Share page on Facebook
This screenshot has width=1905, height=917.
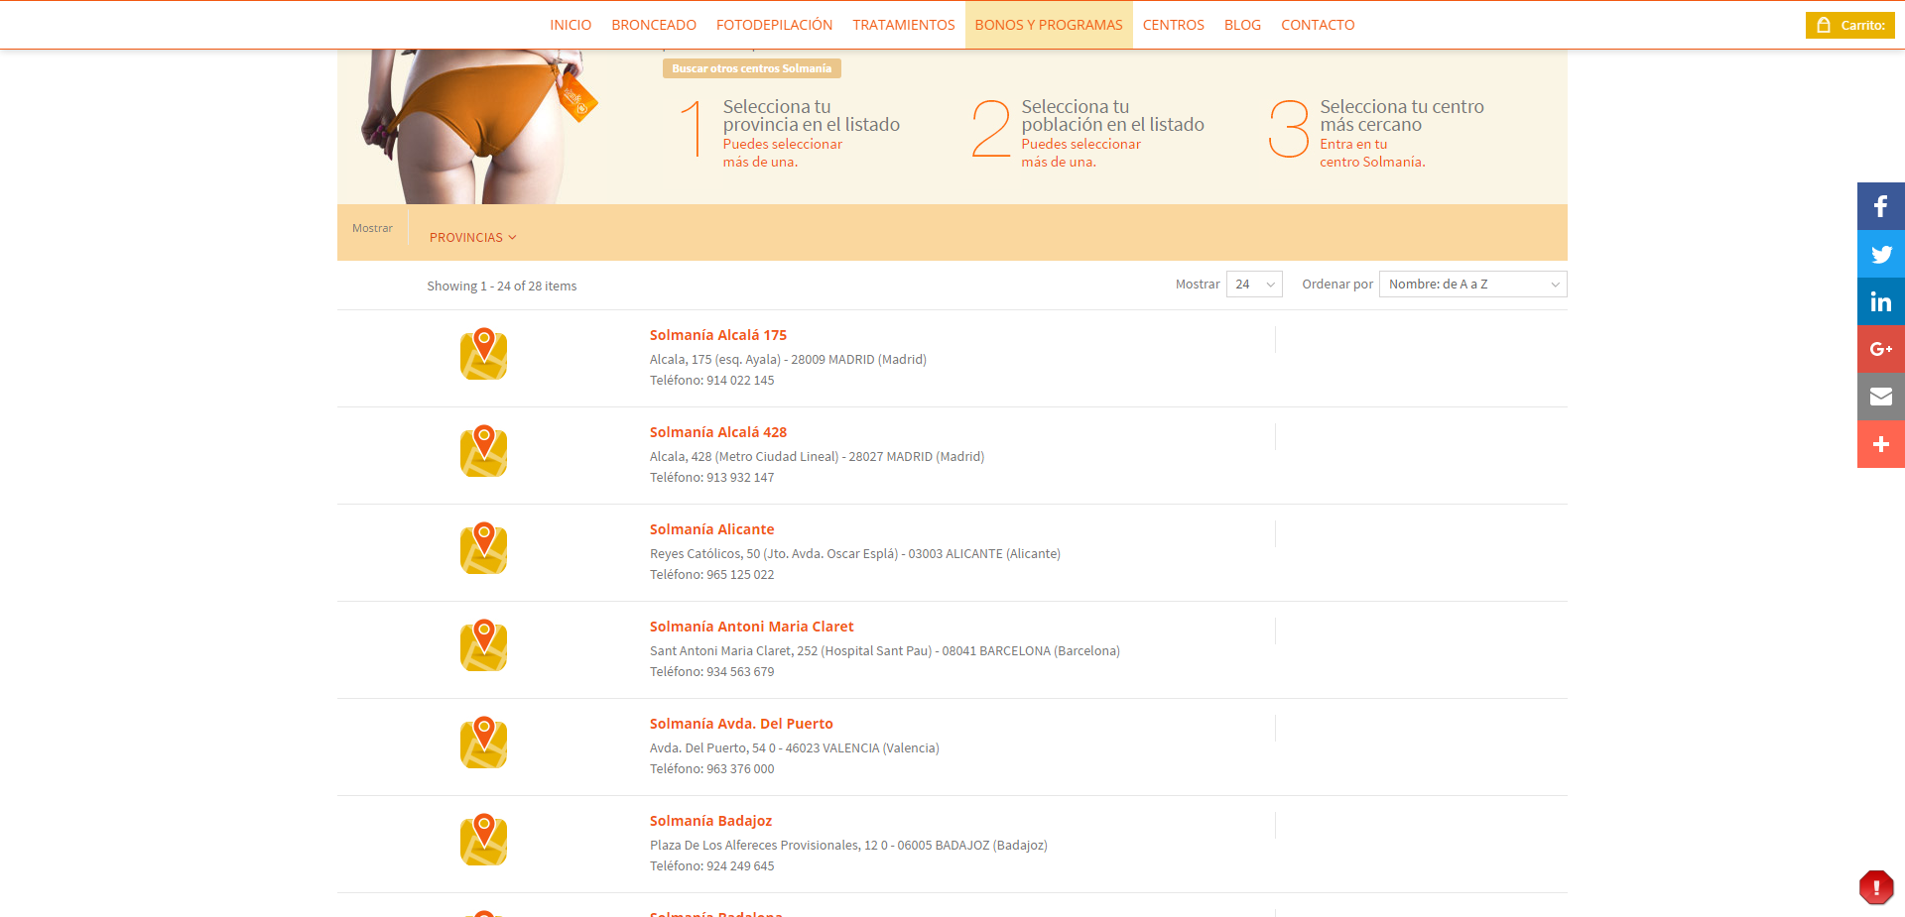(x=1881, y=206)
